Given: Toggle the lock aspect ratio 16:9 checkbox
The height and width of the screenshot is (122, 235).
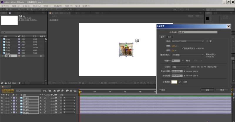Looking at the screenshot, I should point(182,48).
